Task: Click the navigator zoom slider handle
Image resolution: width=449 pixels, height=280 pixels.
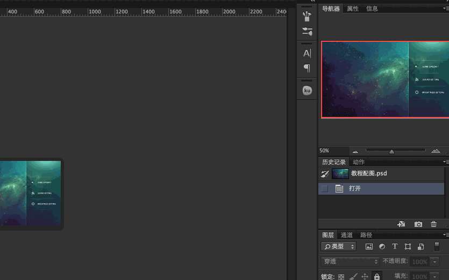Action: [x=391, y=152]
